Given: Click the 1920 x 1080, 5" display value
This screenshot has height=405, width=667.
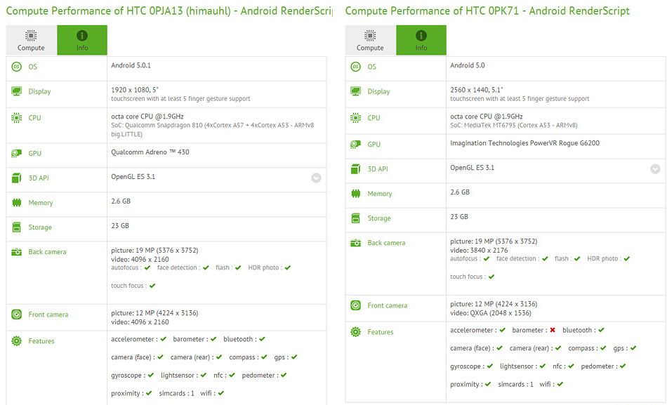Looking at the screenshot, I should (x=135, y=90).
